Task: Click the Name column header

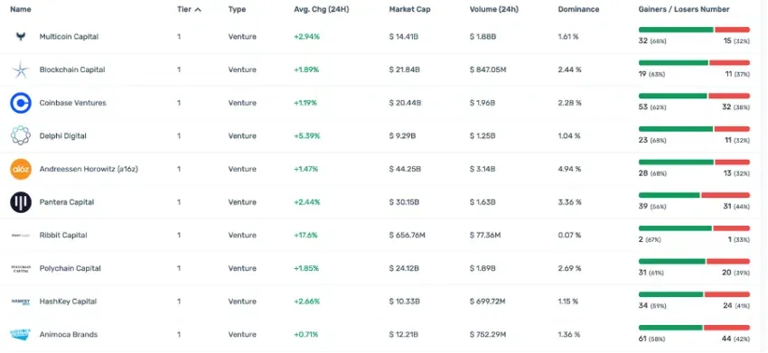Action: tap(21, 9)
